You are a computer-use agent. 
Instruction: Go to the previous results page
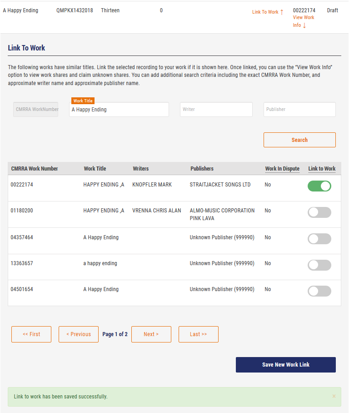[79, 334]
